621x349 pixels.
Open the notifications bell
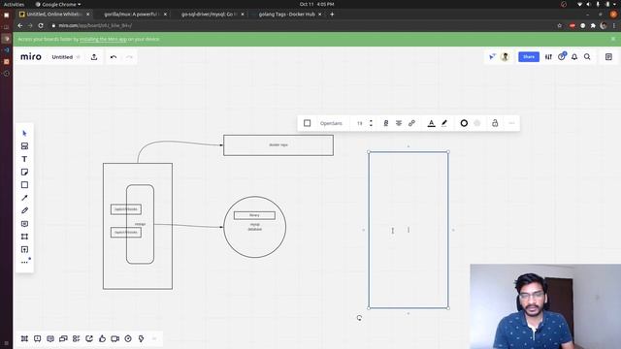tap(574, 57)
